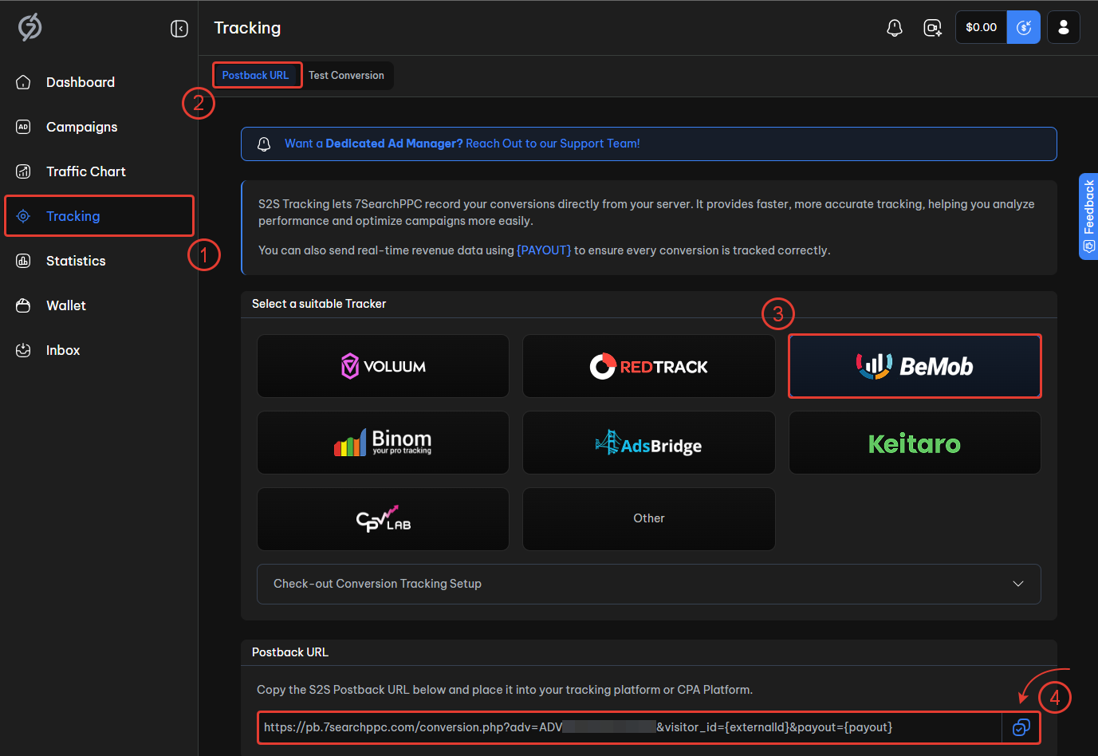Viewport: 1098px width, 756px height.
Task: Click the Wallet icon in sidebar
Action: [23, 305]
